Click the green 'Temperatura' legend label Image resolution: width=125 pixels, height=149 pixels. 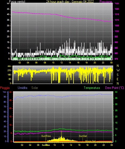click(92, 88)
